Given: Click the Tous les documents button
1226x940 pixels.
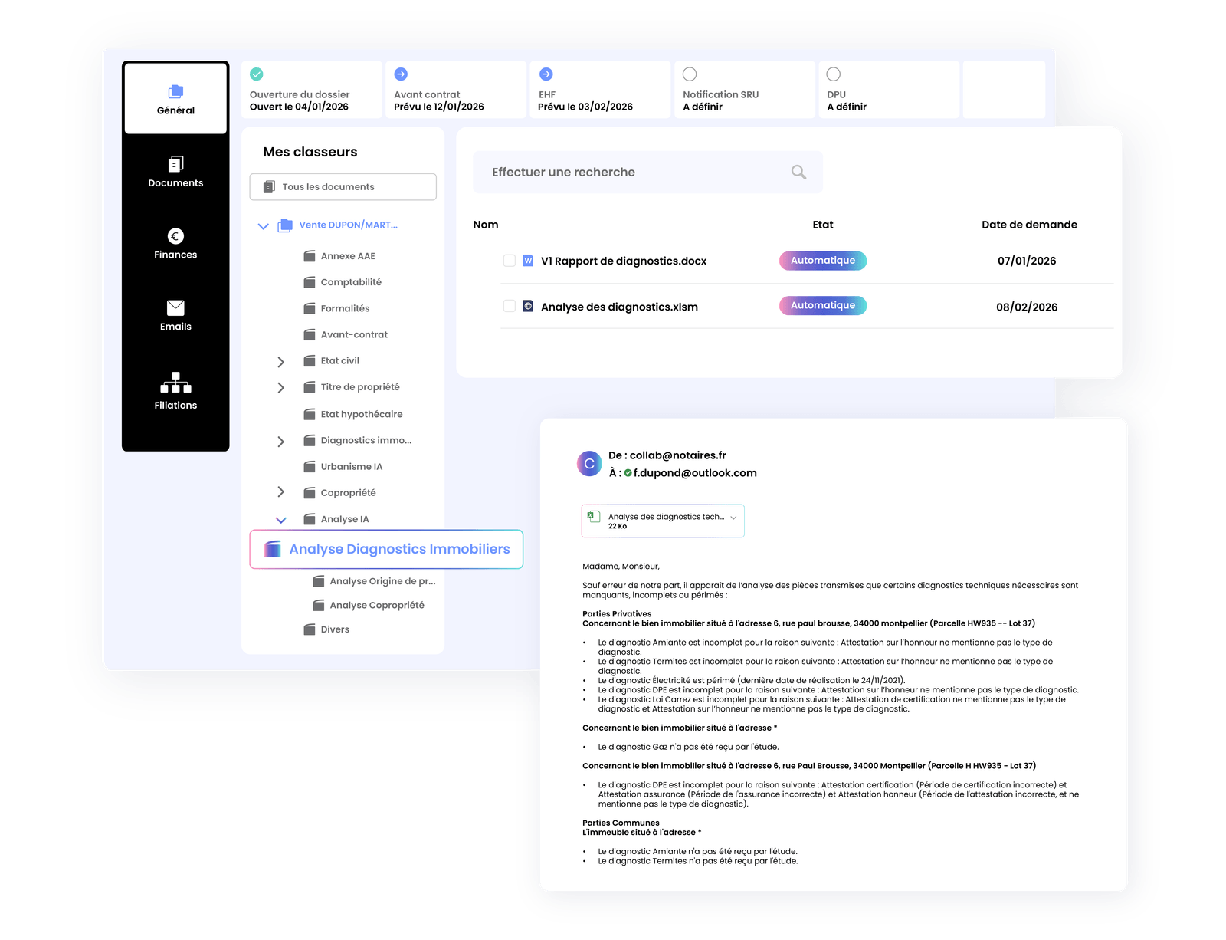Looking at the screenshot, I should pos(342,186).
